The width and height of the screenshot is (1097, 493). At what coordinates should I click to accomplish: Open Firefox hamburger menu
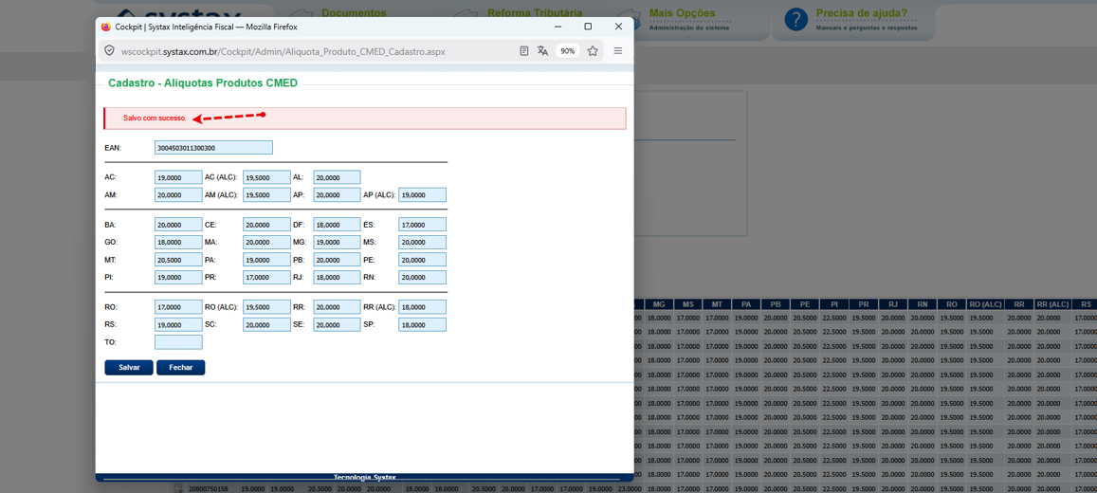coord(618,51)
